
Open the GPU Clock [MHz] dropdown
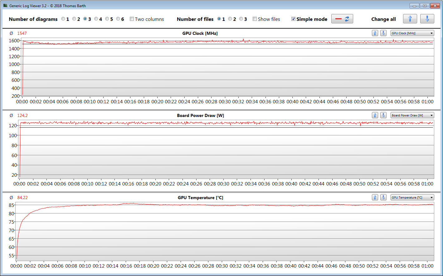pyautogui.click(x=412, y=33)
